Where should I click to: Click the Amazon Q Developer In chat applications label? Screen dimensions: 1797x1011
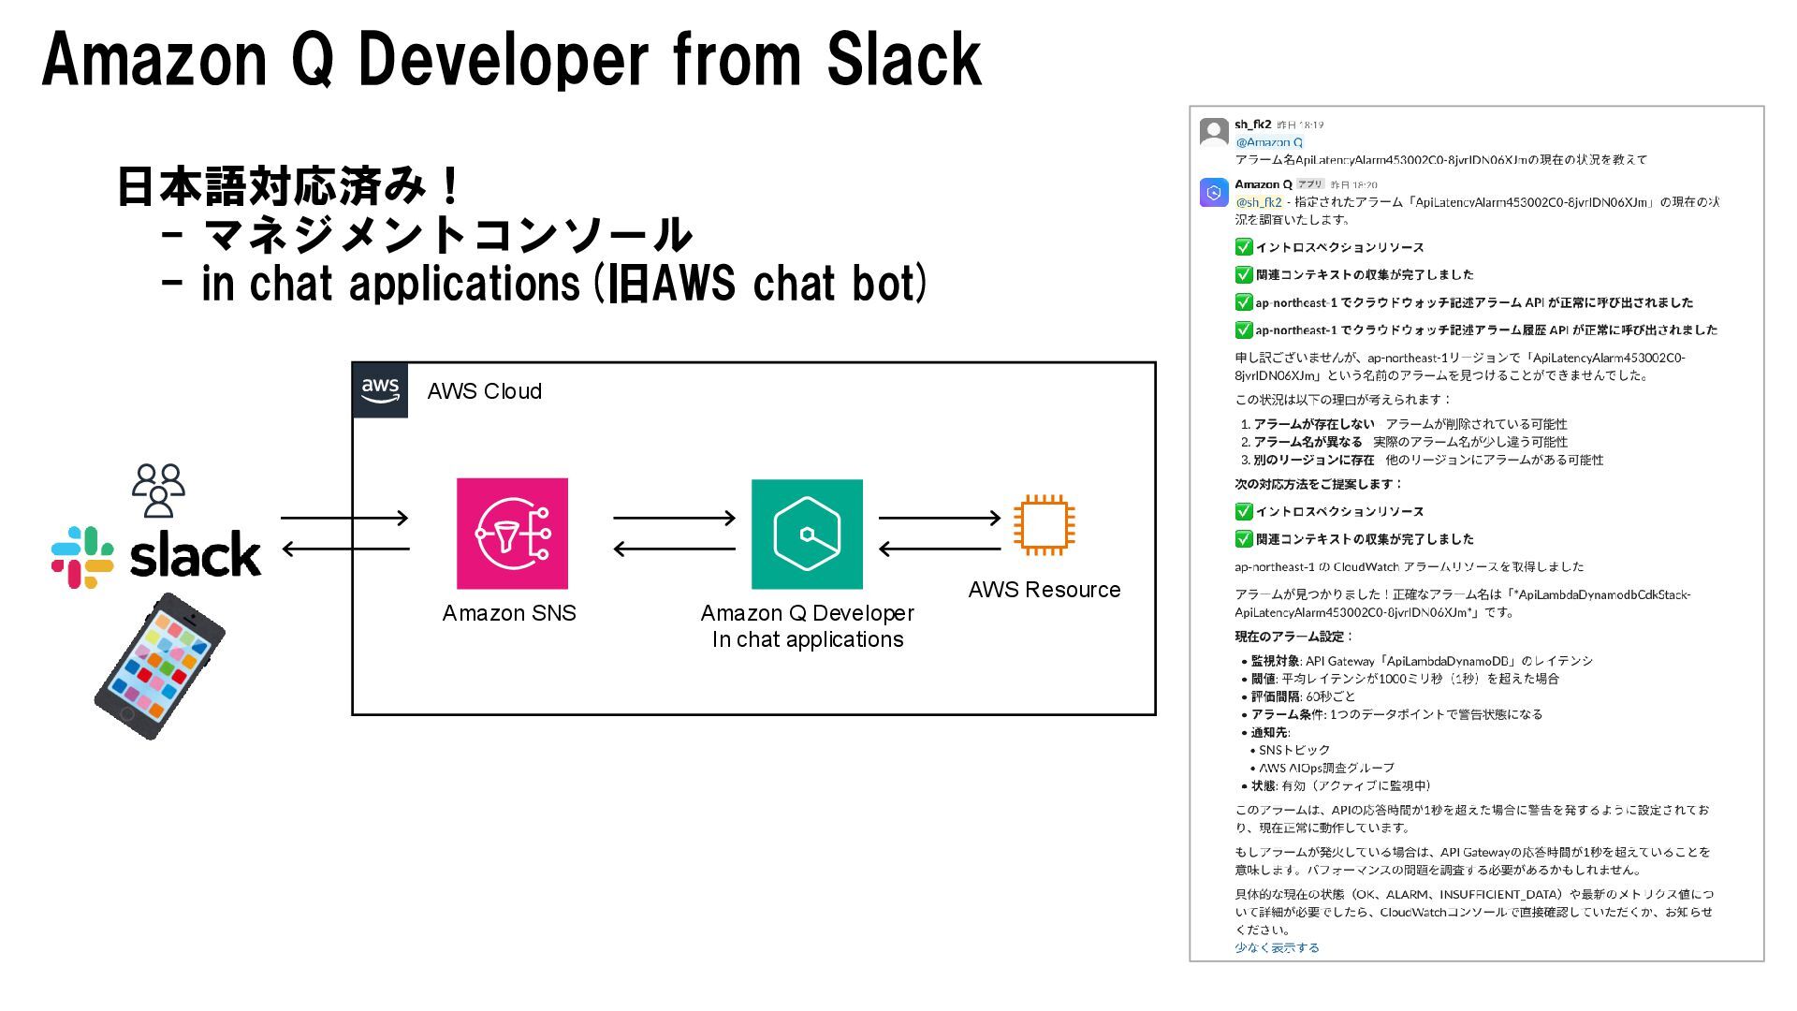coord(808,626)
